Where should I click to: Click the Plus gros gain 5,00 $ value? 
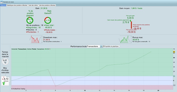[130, 18]
